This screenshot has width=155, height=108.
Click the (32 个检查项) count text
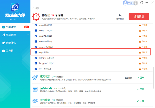click(60, 88)
